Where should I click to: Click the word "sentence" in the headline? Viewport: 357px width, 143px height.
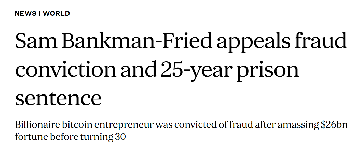58,99
